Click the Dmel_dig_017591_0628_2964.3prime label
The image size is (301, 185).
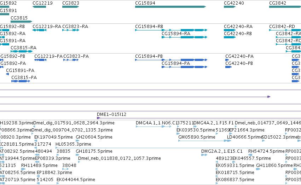[74, 123]
